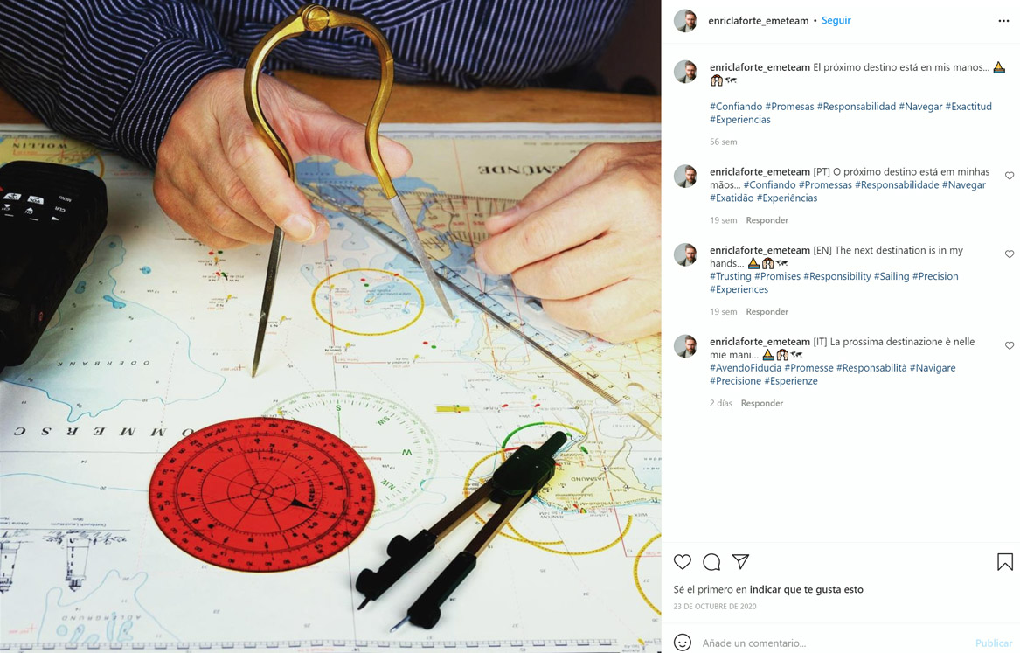This screenshot has width=1020, height=653.
Task: Open enriclaforte_emeteam profile from the header username
Action: point(759,21)
